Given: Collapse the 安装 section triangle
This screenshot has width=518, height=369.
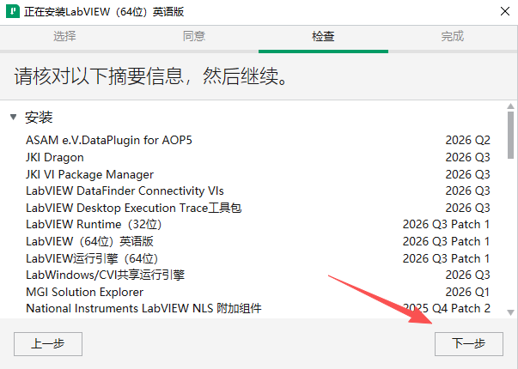Looking at the screenshot, I should [x=13, y=117].
